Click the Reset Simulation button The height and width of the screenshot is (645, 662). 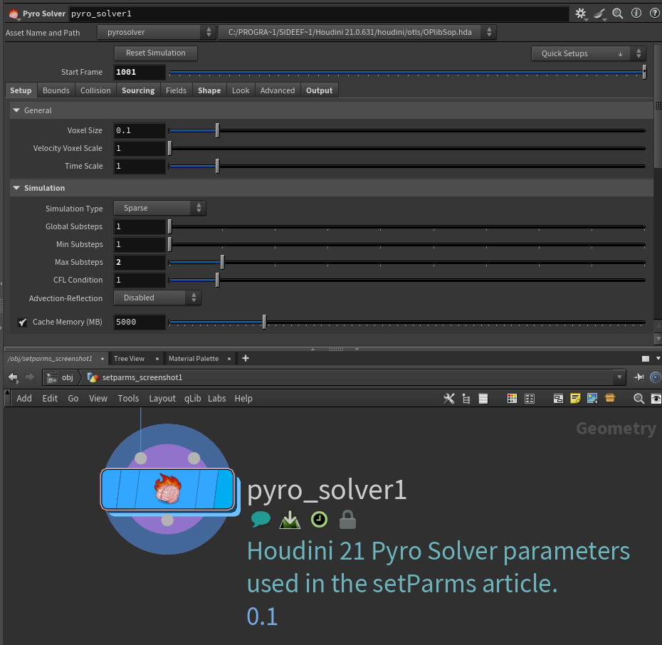click(x=156, y=53)
